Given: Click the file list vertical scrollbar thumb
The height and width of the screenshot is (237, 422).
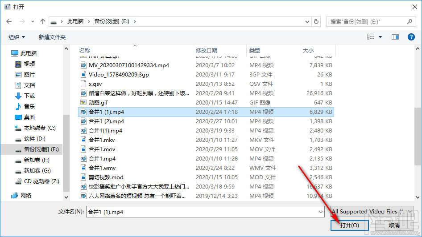Looking at the screenshot, I should (418, 137).
